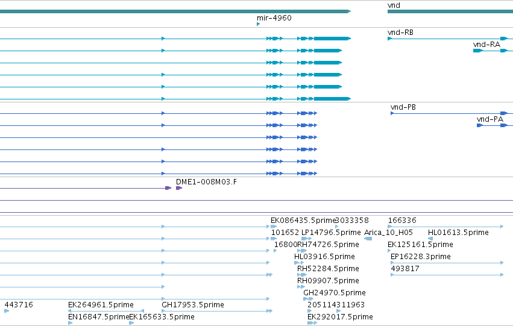Image resolution: width=513 pixels, height=326 pixels.
Task: Click the vnd gene teal bar
Action: (x=450, y=11)
